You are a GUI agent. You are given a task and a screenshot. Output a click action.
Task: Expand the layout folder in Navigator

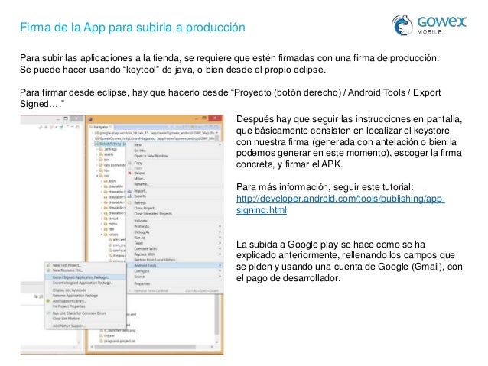102,219
